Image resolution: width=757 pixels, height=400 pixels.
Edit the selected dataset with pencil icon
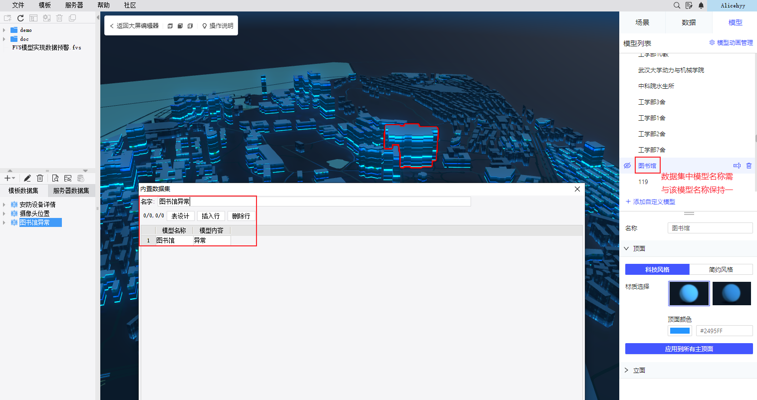[27, 178]
